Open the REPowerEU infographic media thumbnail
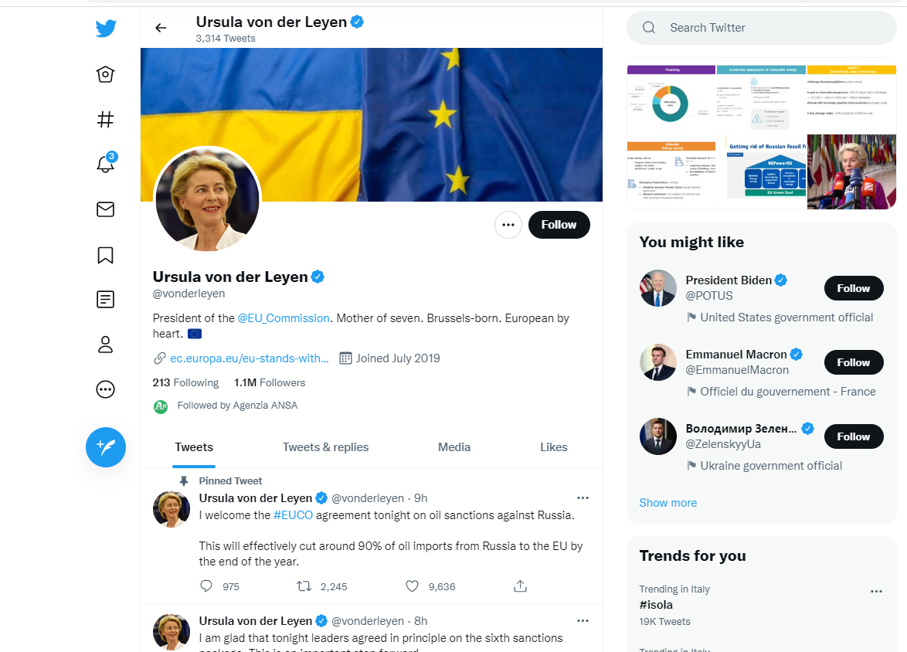The width and height of the screenshot is (907, 652). pos(766,171)
